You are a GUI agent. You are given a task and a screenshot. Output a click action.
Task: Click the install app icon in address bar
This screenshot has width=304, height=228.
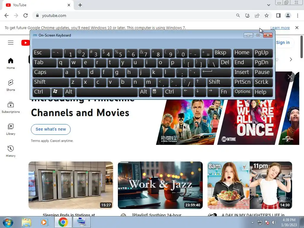click(247, 15)
